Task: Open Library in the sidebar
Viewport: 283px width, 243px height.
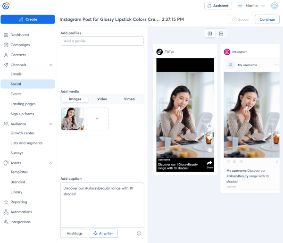Action: (x=17, y=192)
